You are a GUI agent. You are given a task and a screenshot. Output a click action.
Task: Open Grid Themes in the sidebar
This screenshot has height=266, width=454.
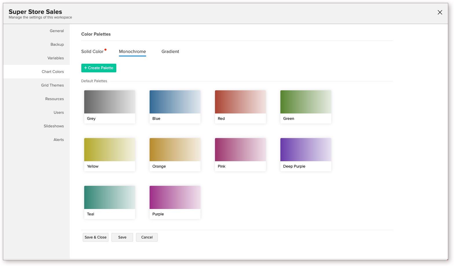52,85
